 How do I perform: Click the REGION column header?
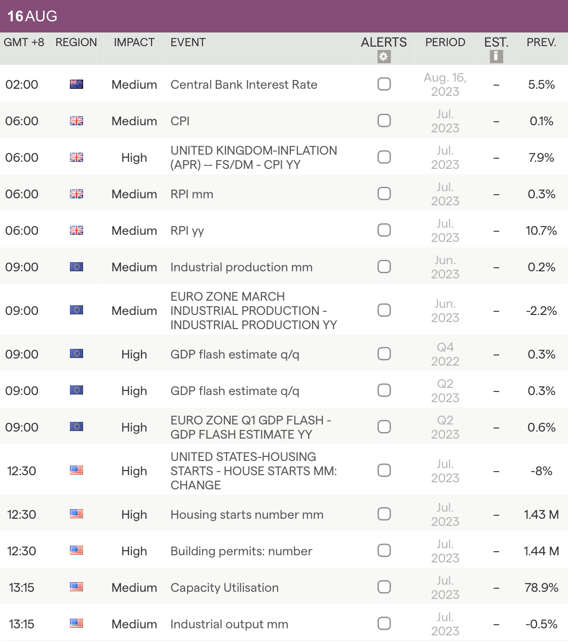coord(76,43)
